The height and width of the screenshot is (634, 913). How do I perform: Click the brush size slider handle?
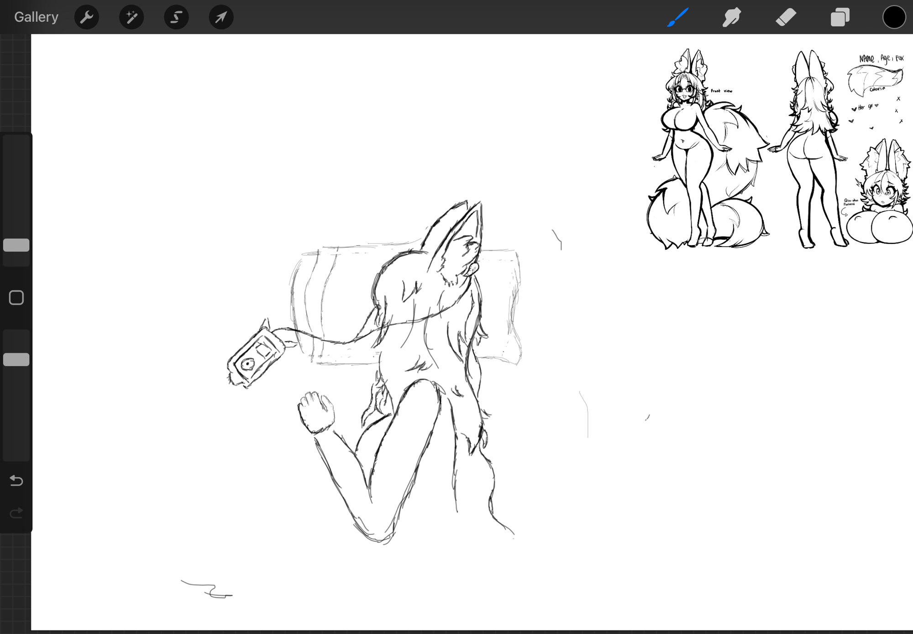click(x=16, y=245)
